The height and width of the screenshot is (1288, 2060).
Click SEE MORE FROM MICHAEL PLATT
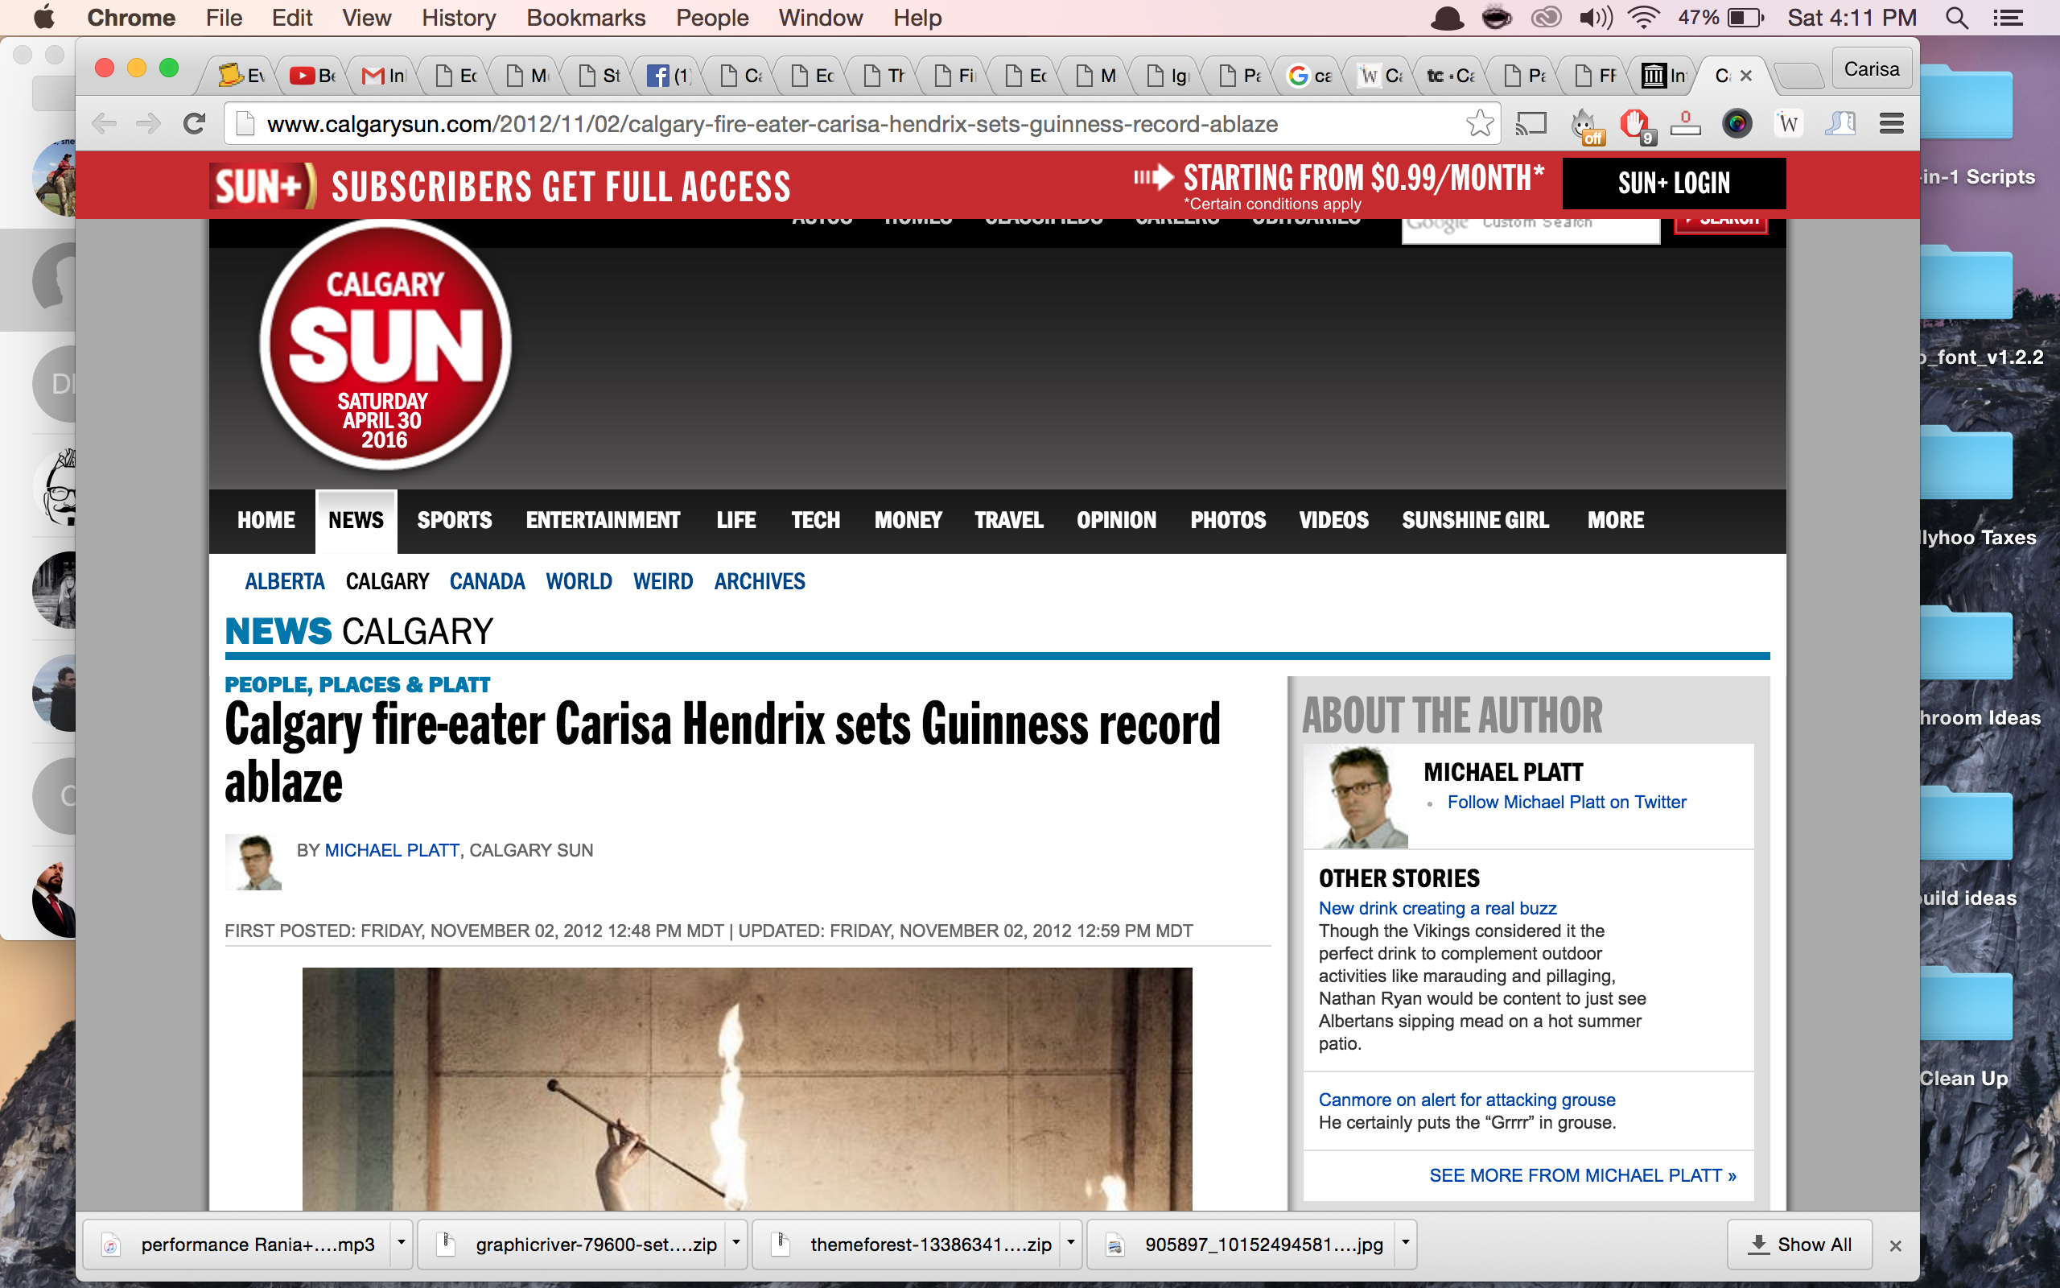click(x=1583, y=1175)
